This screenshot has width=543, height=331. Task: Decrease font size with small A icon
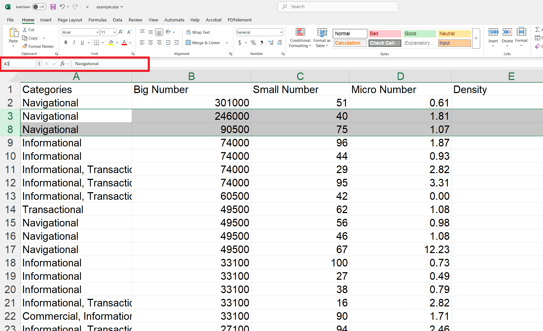[x=129, y=32]
